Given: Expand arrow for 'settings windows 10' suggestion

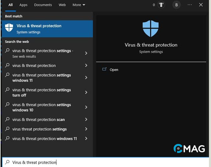Looking at the screenshot, I should pos(86,107).
